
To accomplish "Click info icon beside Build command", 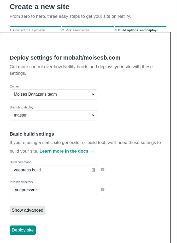I will click(x=103, y=170).
